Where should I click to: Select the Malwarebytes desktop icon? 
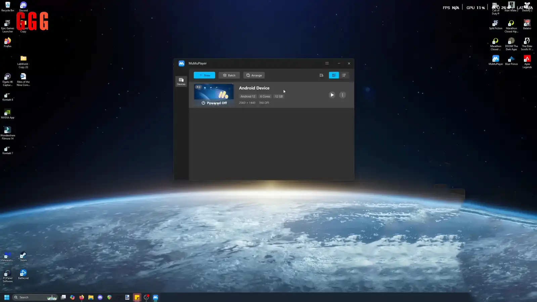(7, 257)
